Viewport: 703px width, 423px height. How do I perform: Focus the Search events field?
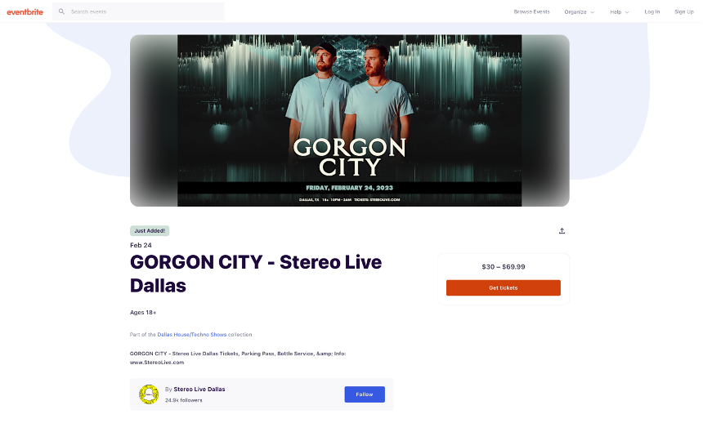coord(138,11)
